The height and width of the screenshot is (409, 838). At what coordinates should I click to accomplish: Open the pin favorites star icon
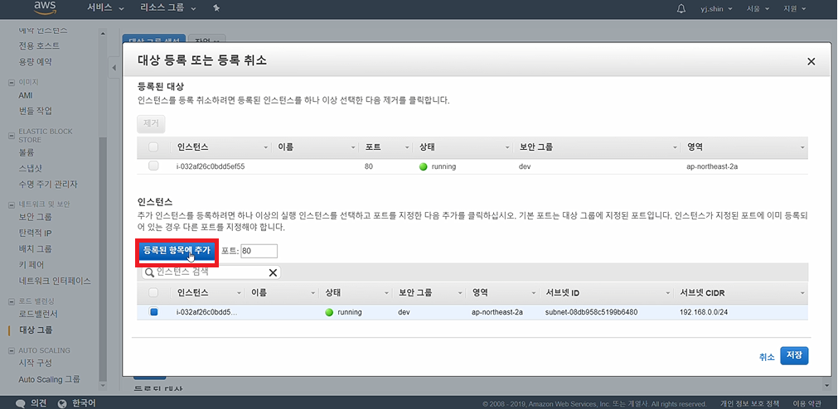[216, 8]
